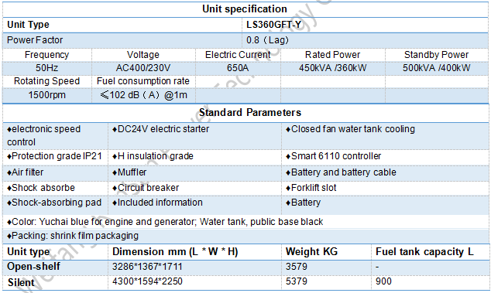Image resolution: width=491 pixels, height=293 pixels.
Task: Click the Power Factor 0.8 (Lag) value
Action: point(267,39)
